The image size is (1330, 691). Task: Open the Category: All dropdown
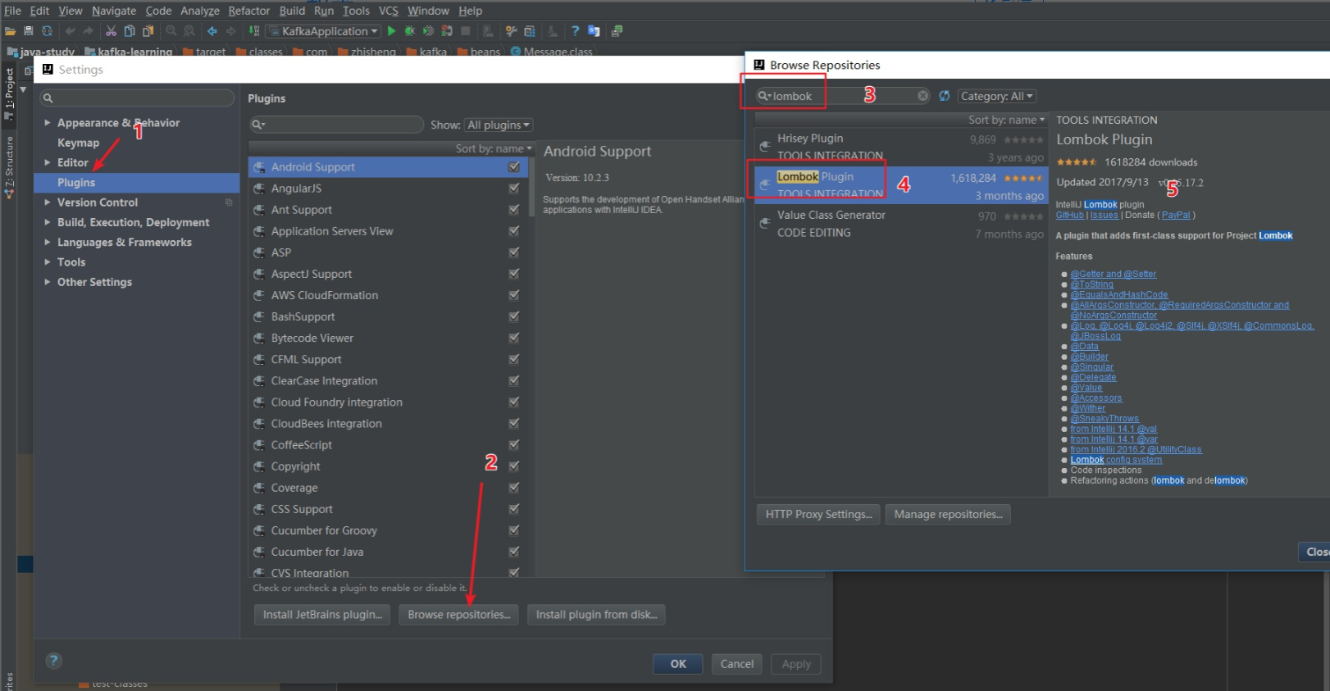996,96
